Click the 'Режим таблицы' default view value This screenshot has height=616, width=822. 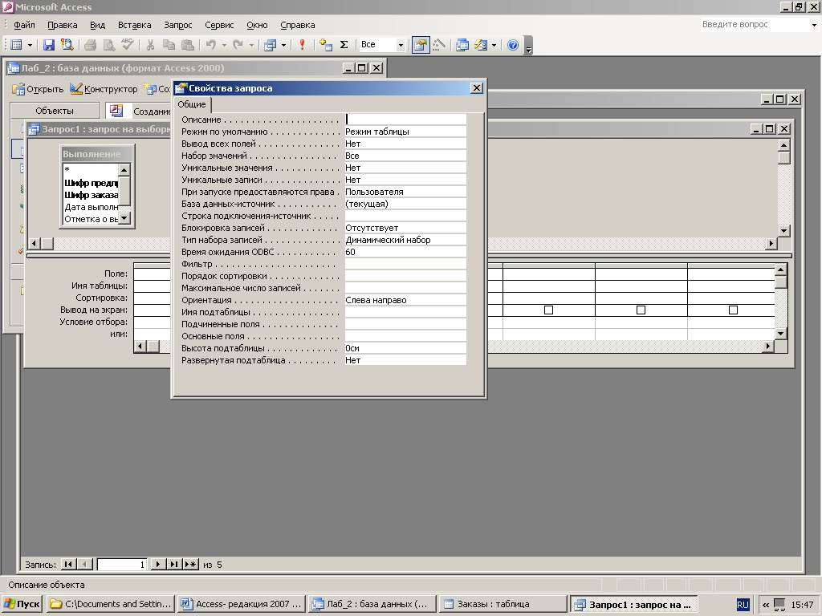point(405,132)
